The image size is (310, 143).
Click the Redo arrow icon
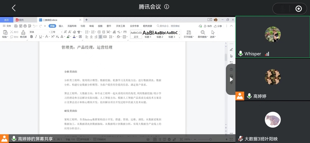(x=40, y=26)
